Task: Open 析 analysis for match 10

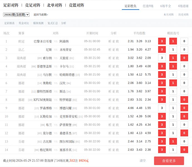Action: pyautogui.click(x=110, y=116)
